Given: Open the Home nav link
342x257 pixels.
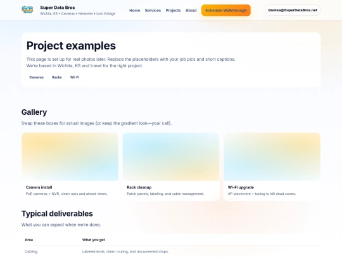Looking at the screenshot, I should pyautogui.click(x=134, y=10).
